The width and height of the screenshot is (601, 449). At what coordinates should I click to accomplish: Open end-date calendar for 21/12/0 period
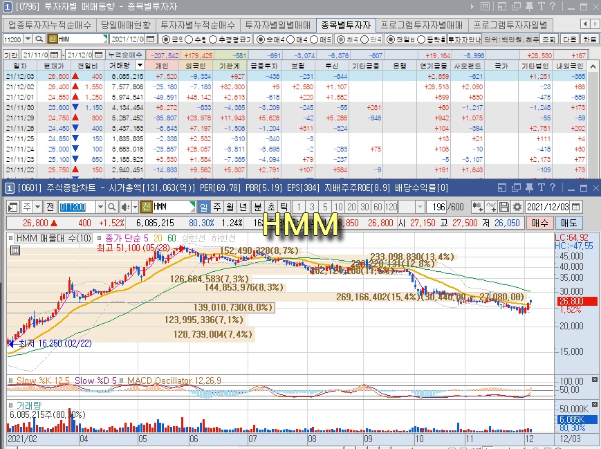tap(98, 55)
